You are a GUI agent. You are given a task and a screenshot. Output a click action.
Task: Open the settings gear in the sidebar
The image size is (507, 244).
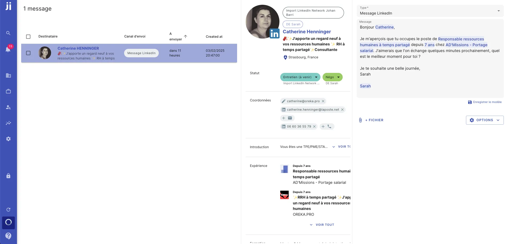(x=8, y=139)
